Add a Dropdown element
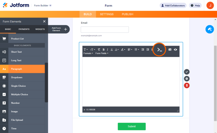This screenshot has width=217, height=133. pyautogui.click(x=22, y=77)
